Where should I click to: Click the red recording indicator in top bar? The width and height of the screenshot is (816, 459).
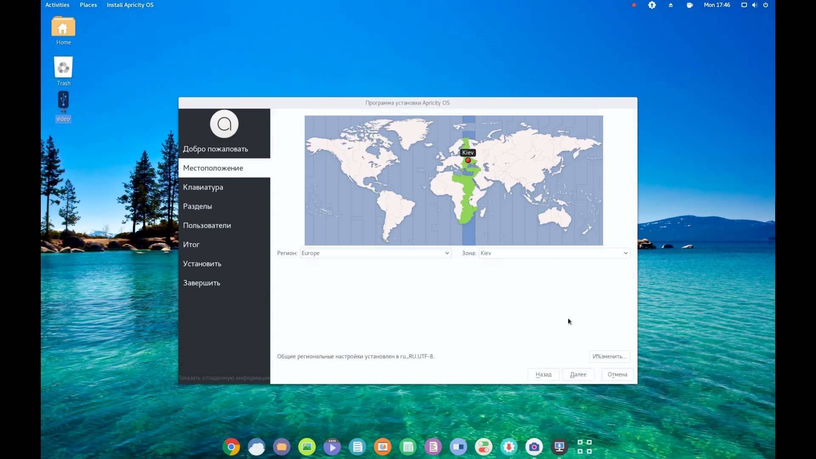tap(634, 5)
